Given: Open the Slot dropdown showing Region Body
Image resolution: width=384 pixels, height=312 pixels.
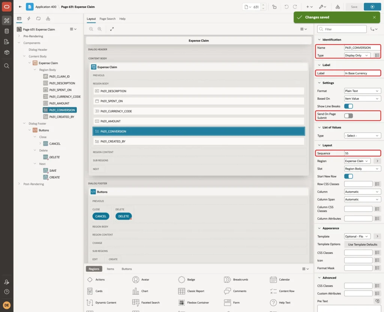Looking at the screenshot, I should coord(362,169).
